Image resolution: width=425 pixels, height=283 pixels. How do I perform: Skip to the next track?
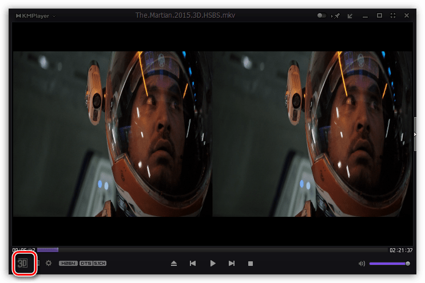pyautogui.click(x=232, y=263)
